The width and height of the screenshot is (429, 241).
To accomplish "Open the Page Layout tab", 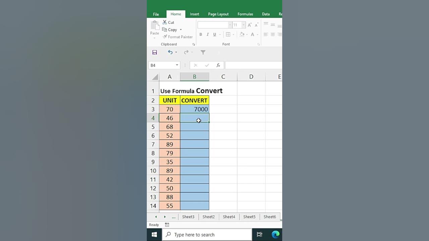I will (218, 14).
